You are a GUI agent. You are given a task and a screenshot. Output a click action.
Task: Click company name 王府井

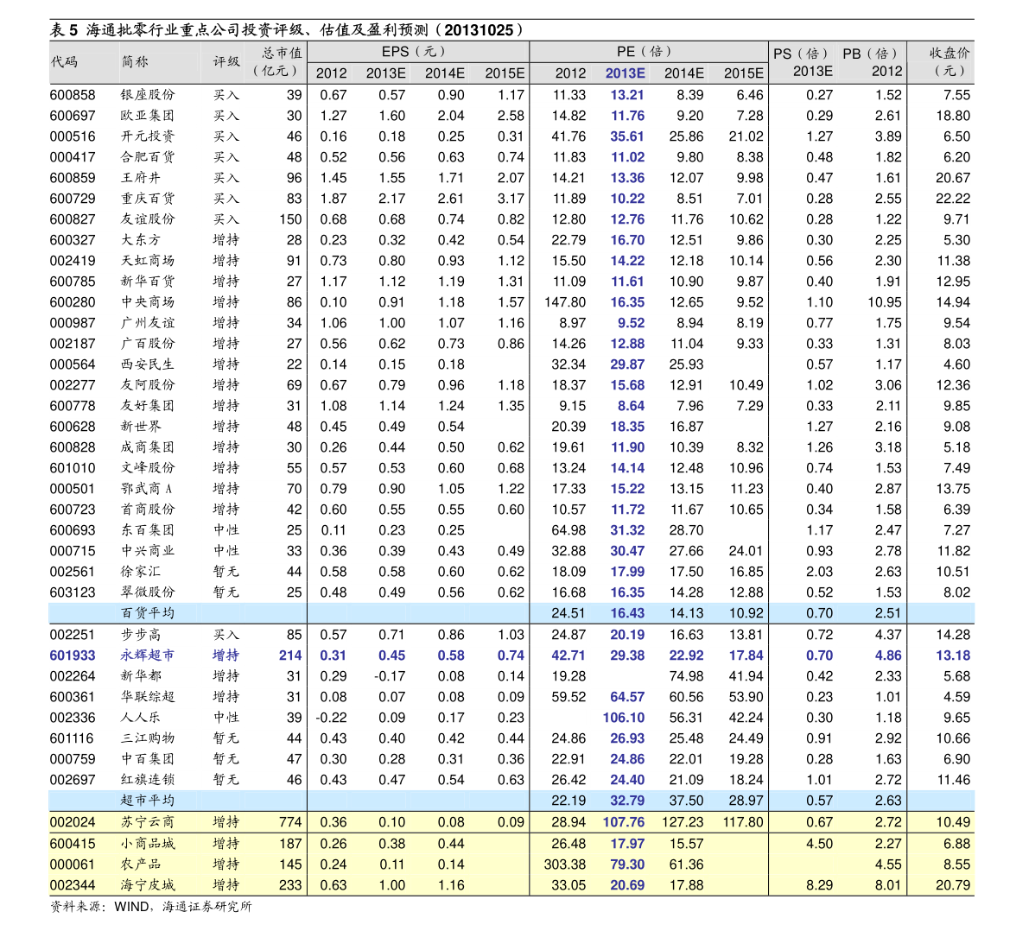pos(141,178)
